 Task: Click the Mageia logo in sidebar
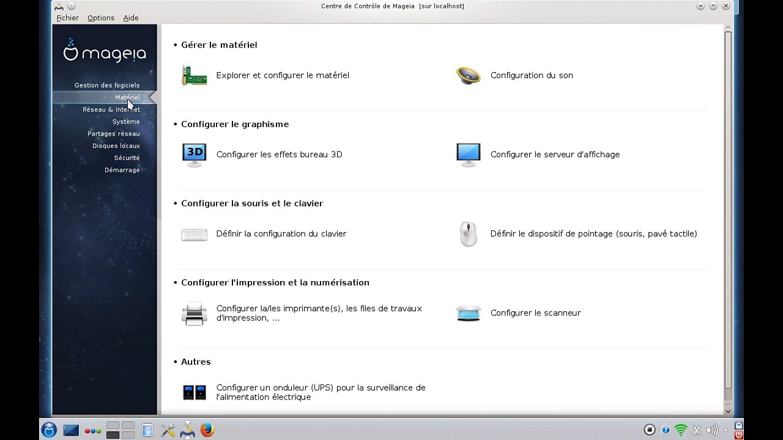tap(105, 51)
